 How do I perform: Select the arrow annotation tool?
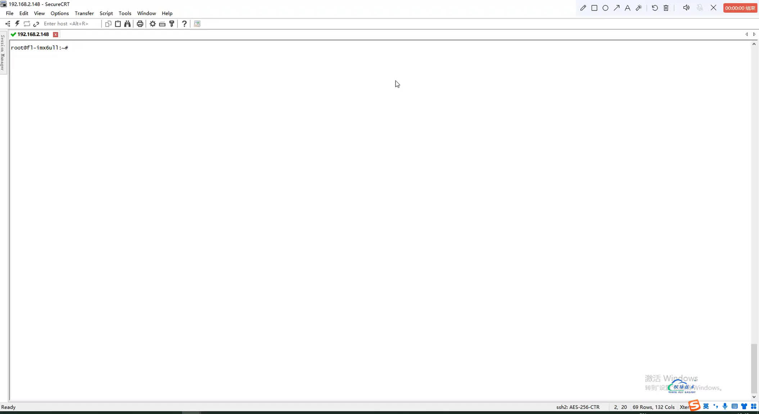point(616,8)
